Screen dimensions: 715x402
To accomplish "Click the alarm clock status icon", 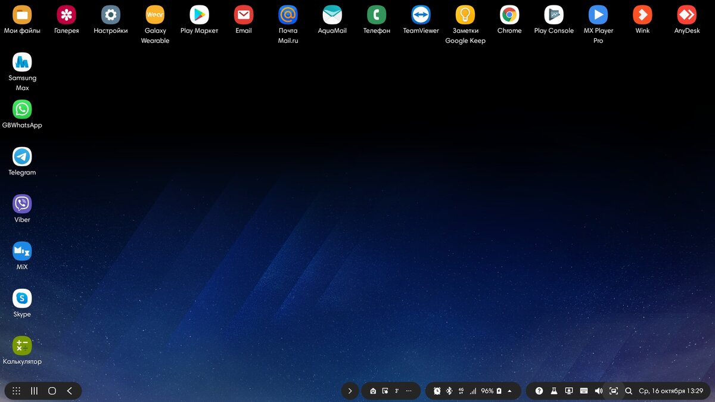I will (437, 391).
